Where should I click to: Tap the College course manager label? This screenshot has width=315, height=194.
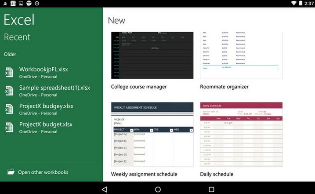[139, 87]
